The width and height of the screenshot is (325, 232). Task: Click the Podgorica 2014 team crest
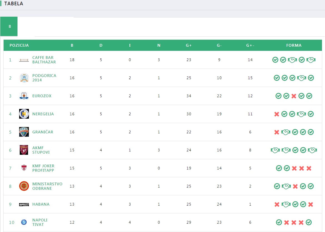(24, 78)
